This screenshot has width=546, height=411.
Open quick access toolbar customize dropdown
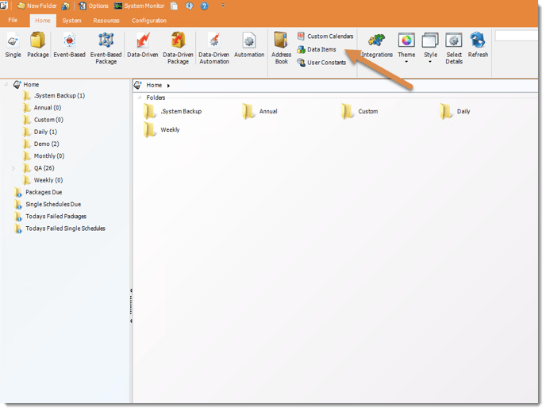coord(223,6)
